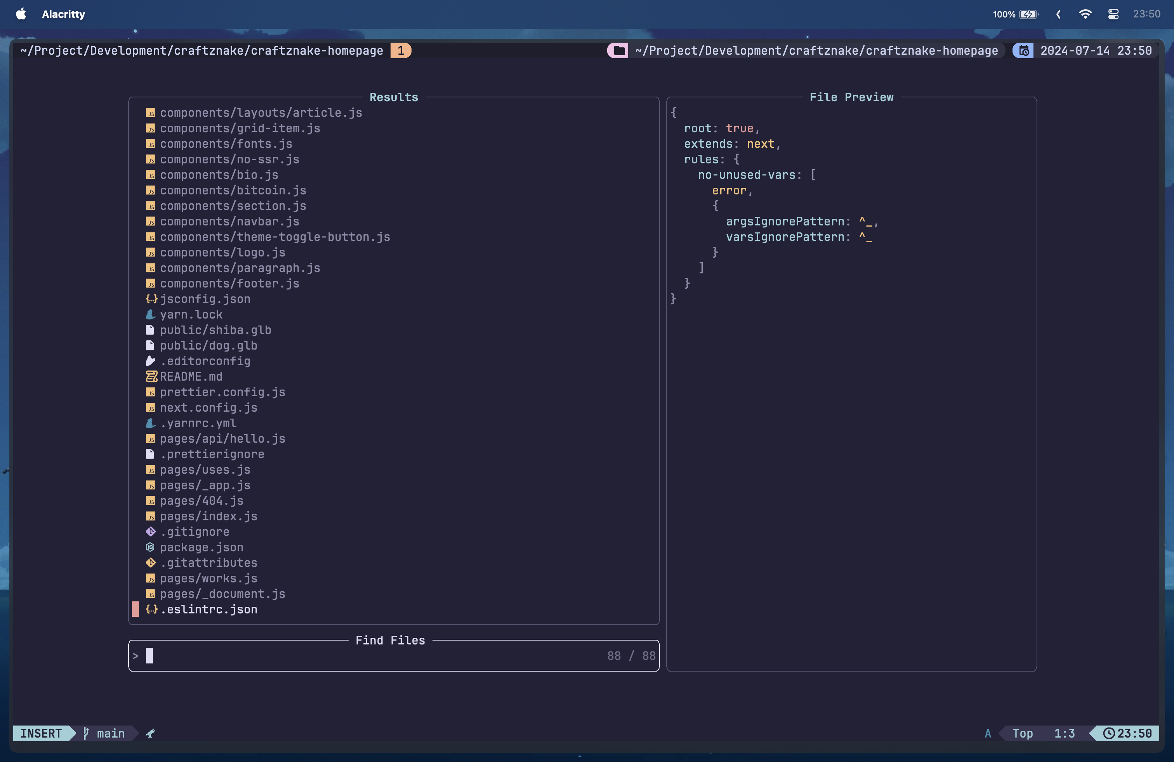Pick components/navbar.js from the Results

point(229,221)
